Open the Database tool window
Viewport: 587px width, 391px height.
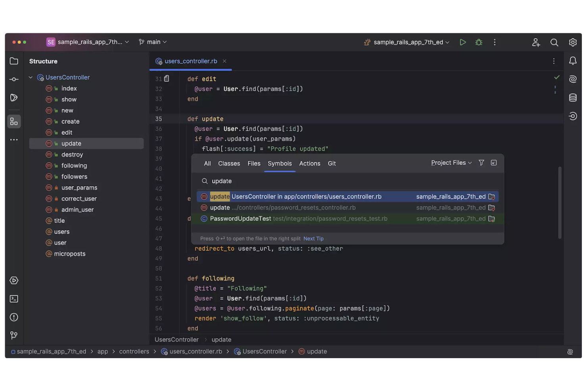(573, 97)
